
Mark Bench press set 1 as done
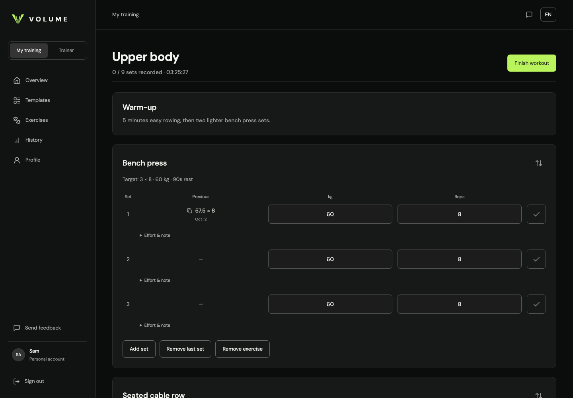click(536, 214)
